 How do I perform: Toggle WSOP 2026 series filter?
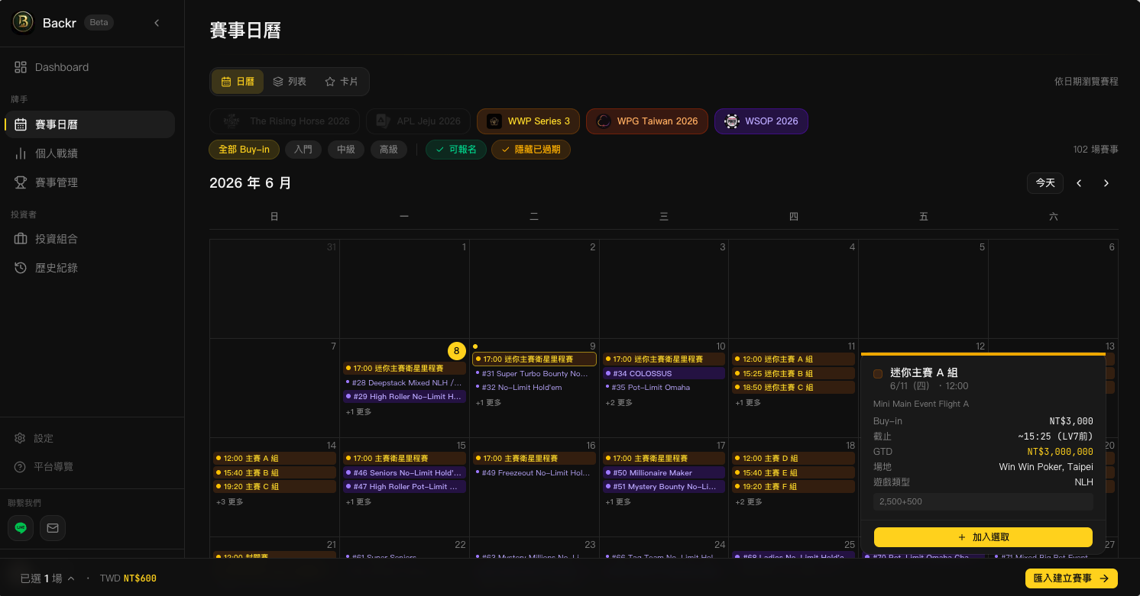(x=761, y=121)
